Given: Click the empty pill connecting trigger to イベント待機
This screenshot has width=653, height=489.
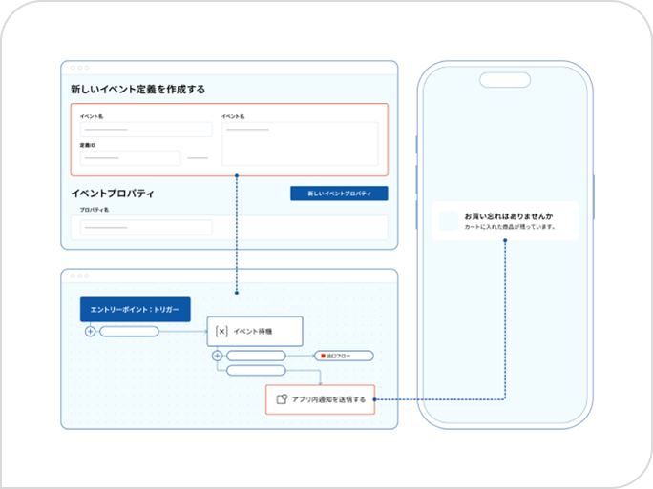Looking at the screenshot, I should pos(129,332).
